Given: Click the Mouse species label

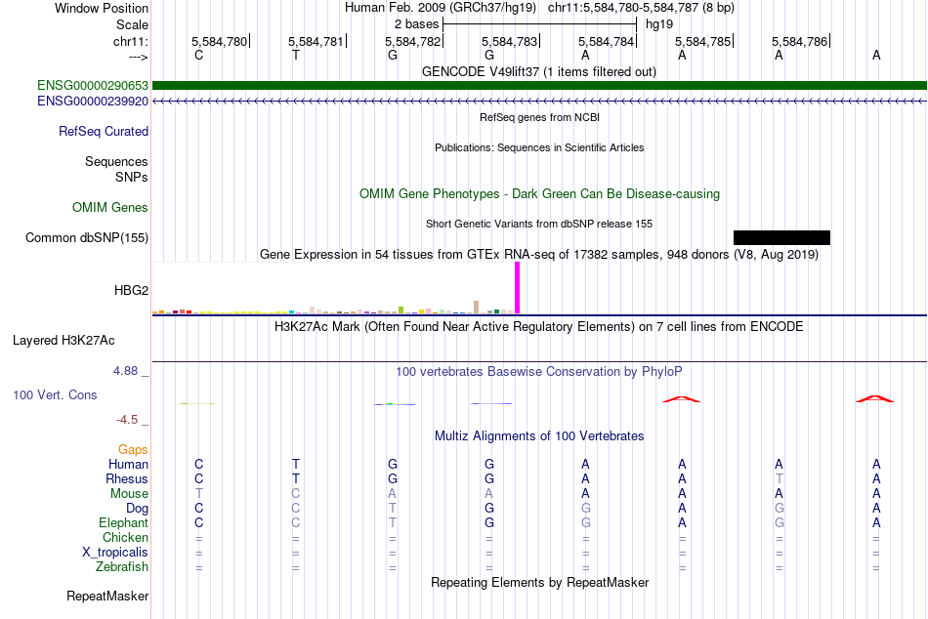Looking at the screenshot, I should click(129, 494).
